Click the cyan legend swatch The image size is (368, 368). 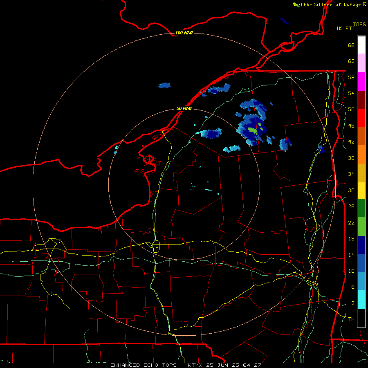tap(361, 300)
